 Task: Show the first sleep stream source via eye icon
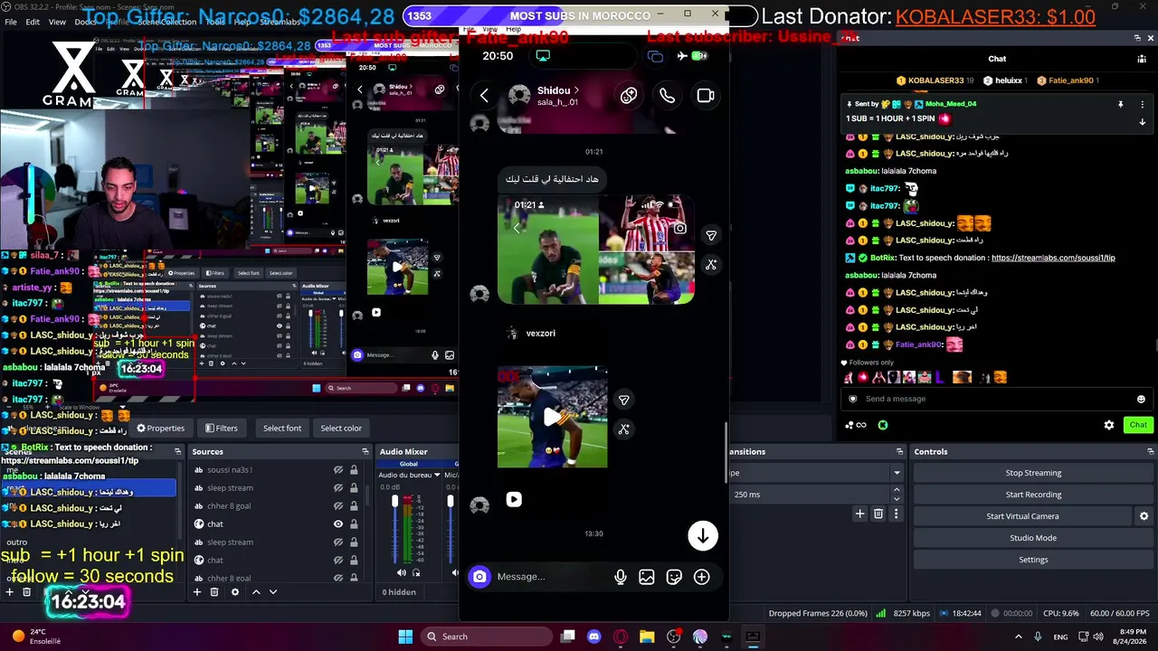point(338,488)
